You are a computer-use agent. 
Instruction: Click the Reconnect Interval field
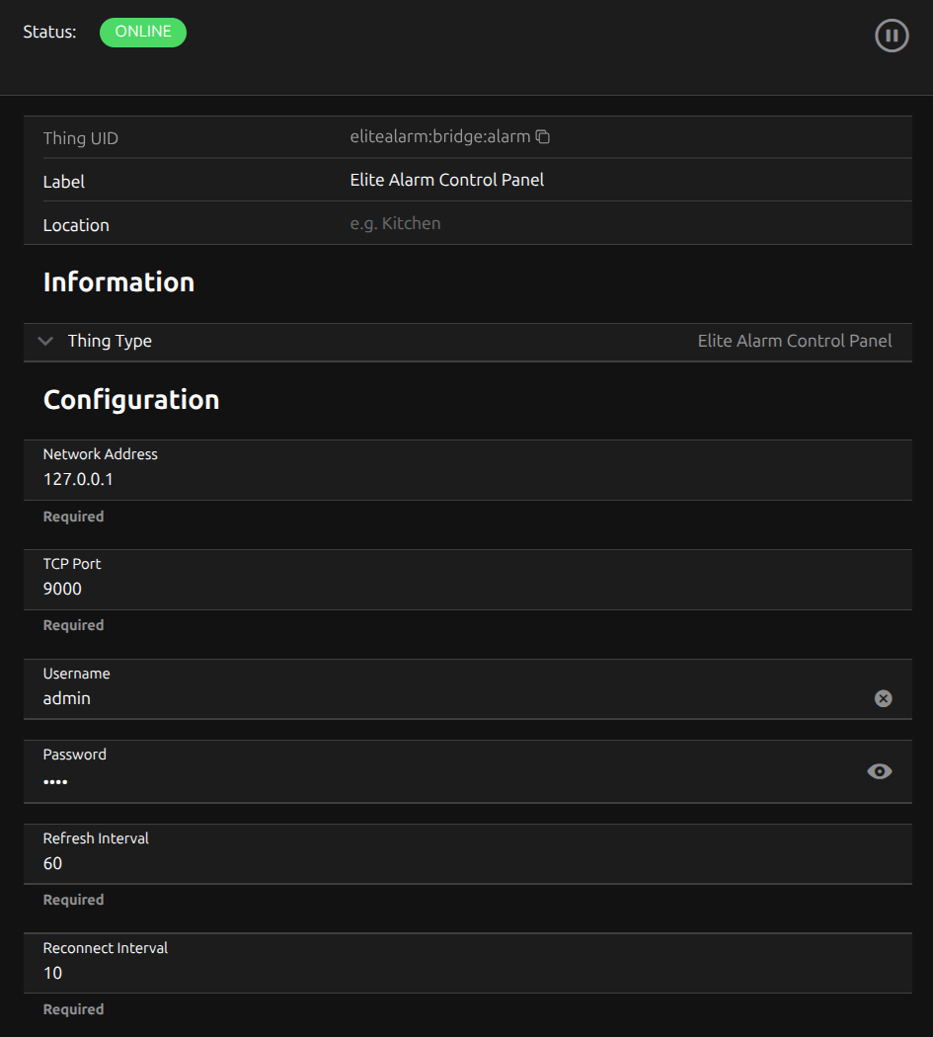pyautogui.click(x=395, y=973)
